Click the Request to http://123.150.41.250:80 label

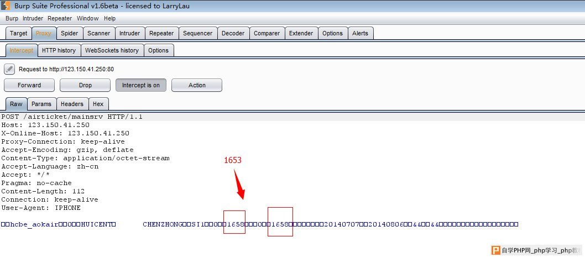tap(66, 69)
